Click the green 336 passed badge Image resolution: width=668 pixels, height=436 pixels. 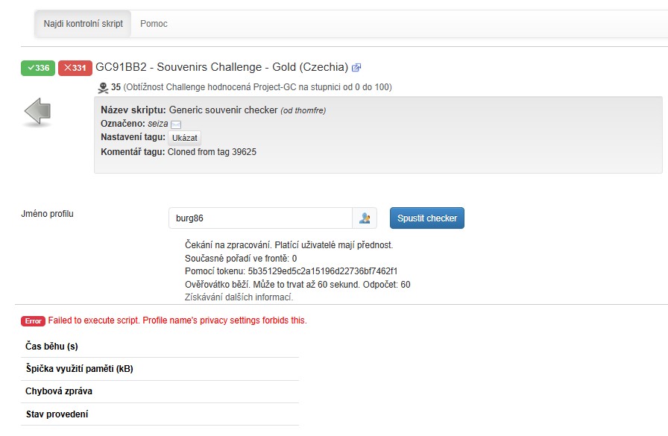click(37, 68)
